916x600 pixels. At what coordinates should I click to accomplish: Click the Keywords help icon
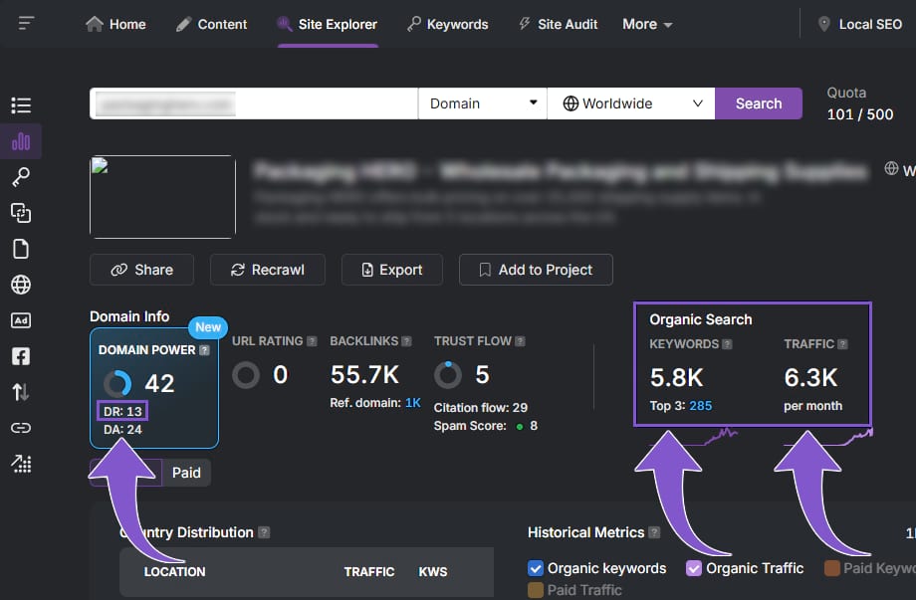[x=727, y=344]
